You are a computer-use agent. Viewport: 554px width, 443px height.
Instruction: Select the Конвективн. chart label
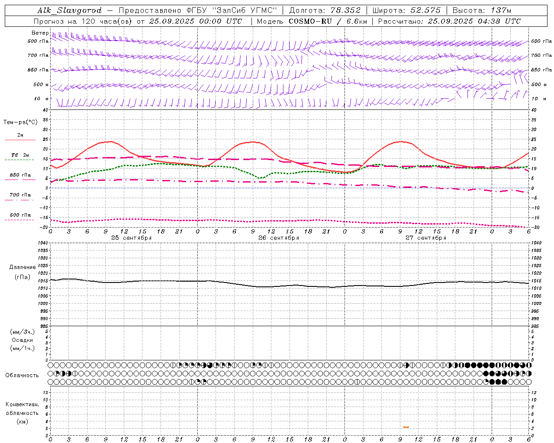(22, 404)
